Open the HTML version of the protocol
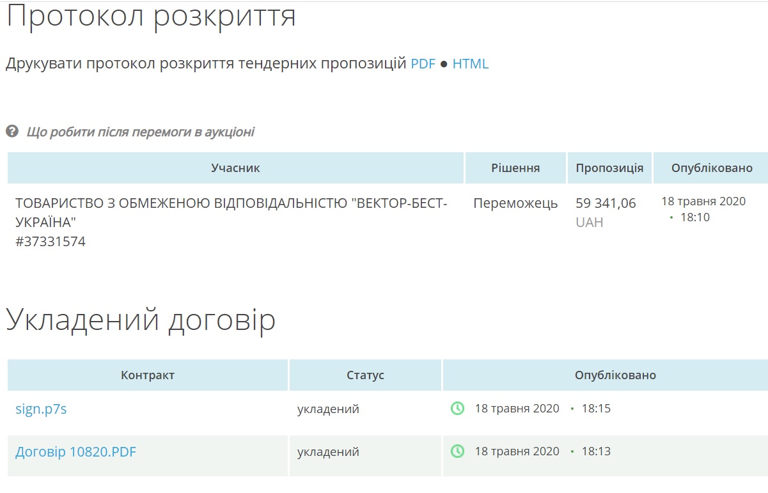This screenshot has width=768, height=493. [x=470, y=64]
